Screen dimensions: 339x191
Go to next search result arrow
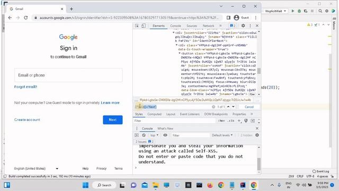tap(233, 107)
